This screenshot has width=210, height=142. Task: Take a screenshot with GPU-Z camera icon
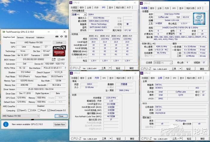(x=57, y=37)
